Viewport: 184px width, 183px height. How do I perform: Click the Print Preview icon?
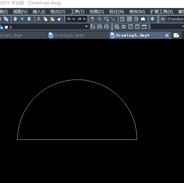22,19
